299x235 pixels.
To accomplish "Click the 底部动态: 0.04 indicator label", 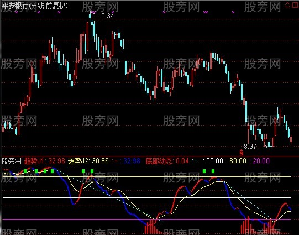I will click(x=167, y=161).
